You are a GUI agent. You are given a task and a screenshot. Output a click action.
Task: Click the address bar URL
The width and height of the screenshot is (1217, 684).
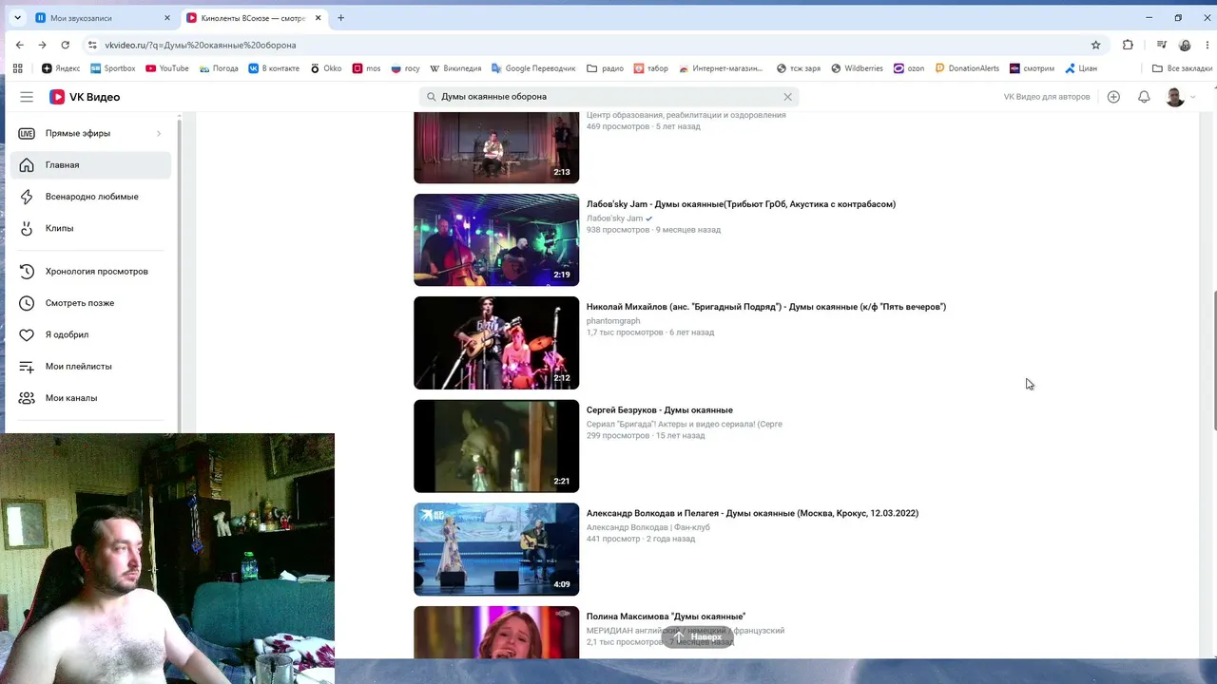coord(201,45)
